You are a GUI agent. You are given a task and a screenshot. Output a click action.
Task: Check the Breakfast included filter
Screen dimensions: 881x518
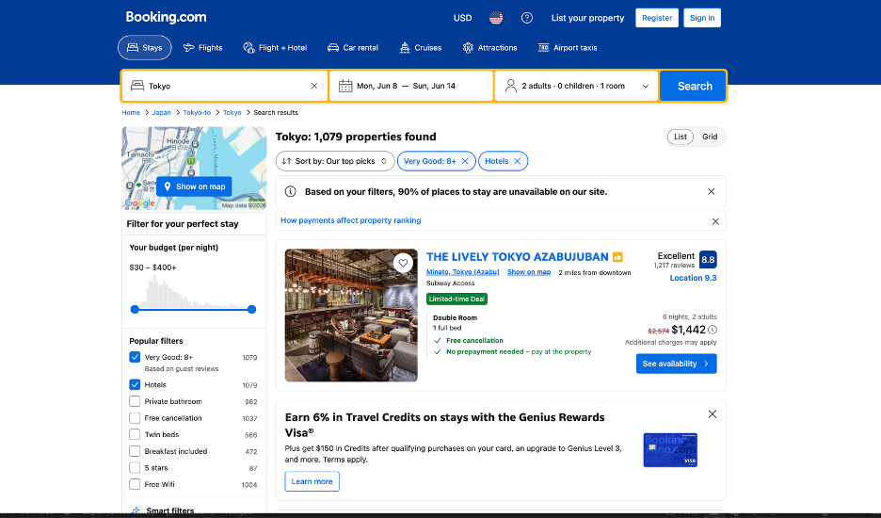pos(135,451)
